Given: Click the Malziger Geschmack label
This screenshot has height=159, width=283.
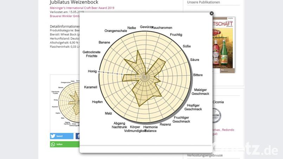Looking at the screenshot, I should pyautogui.click(x=200, y=92).
